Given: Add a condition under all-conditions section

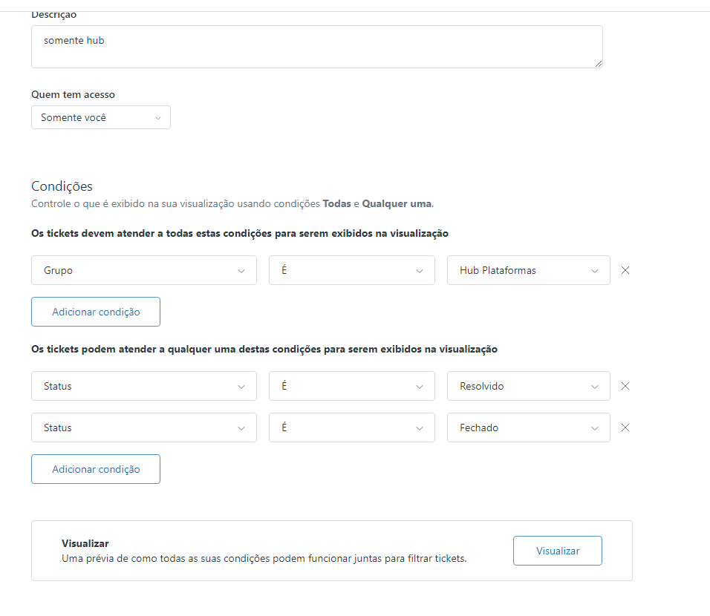Looking at the screenshot, I should (96, 312).
